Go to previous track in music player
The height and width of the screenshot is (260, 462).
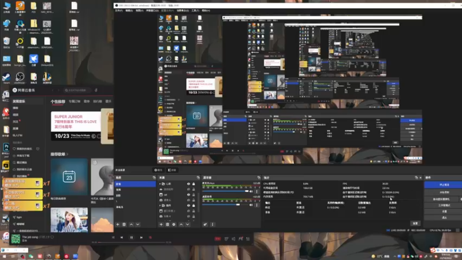tap(121, 237)
